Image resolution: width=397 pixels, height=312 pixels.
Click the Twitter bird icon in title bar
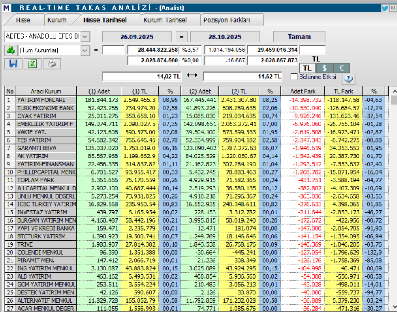click(385, 8)
